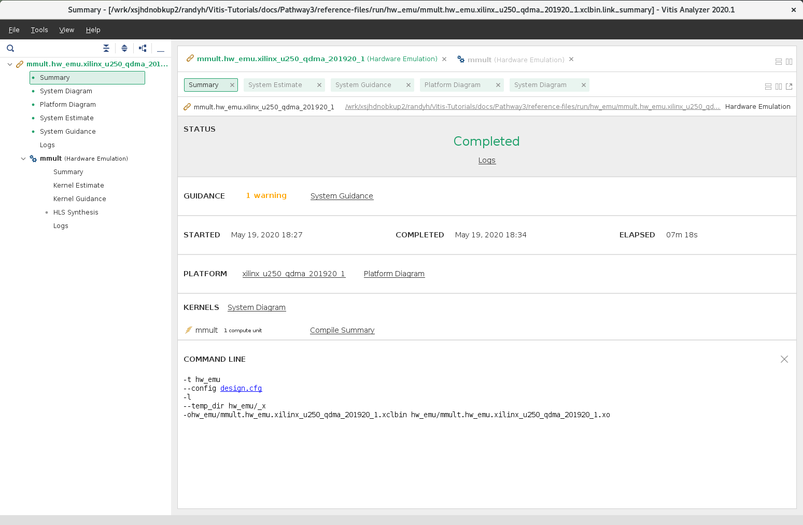Split main tab area horizontally icon

779,62
